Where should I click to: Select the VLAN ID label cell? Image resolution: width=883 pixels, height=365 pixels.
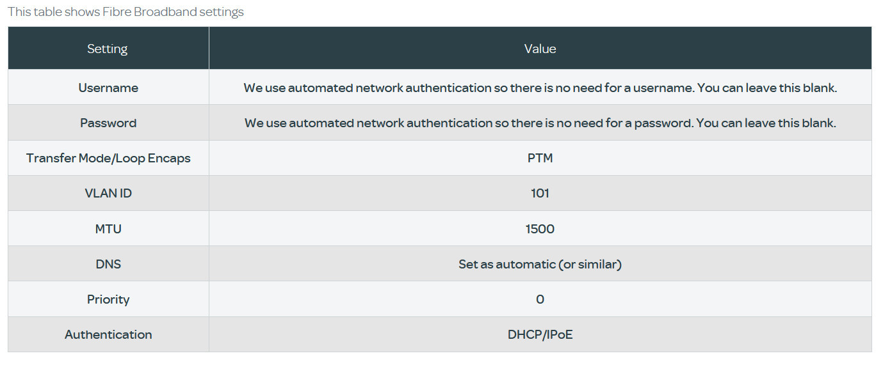coord(108,193)
